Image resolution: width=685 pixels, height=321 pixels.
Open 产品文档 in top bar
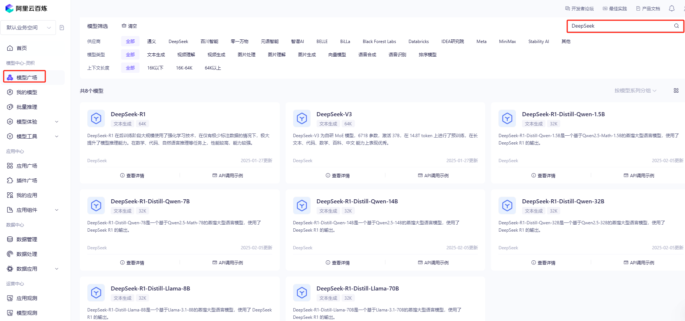(x=648, y=8)
